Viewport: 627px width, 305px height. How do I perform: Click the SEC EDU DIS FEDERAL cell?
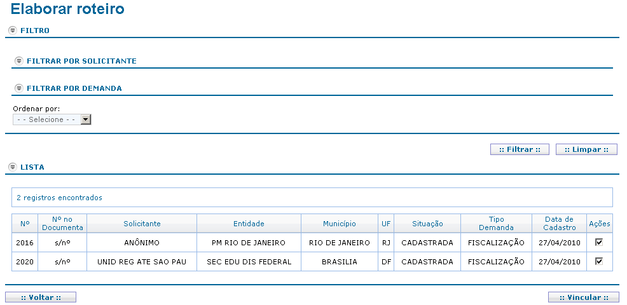pos(249,262)
